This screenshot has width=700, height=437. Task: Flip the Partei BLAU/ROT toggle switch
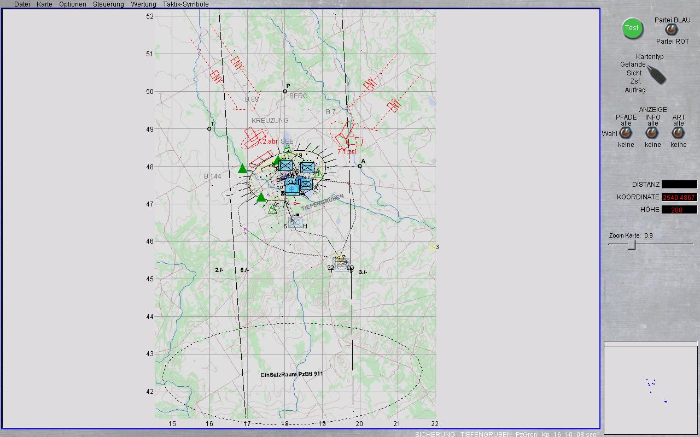coord(671,30)
